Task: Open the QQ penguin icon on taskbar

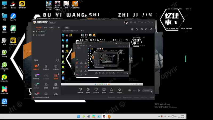Action: (104, 117)
